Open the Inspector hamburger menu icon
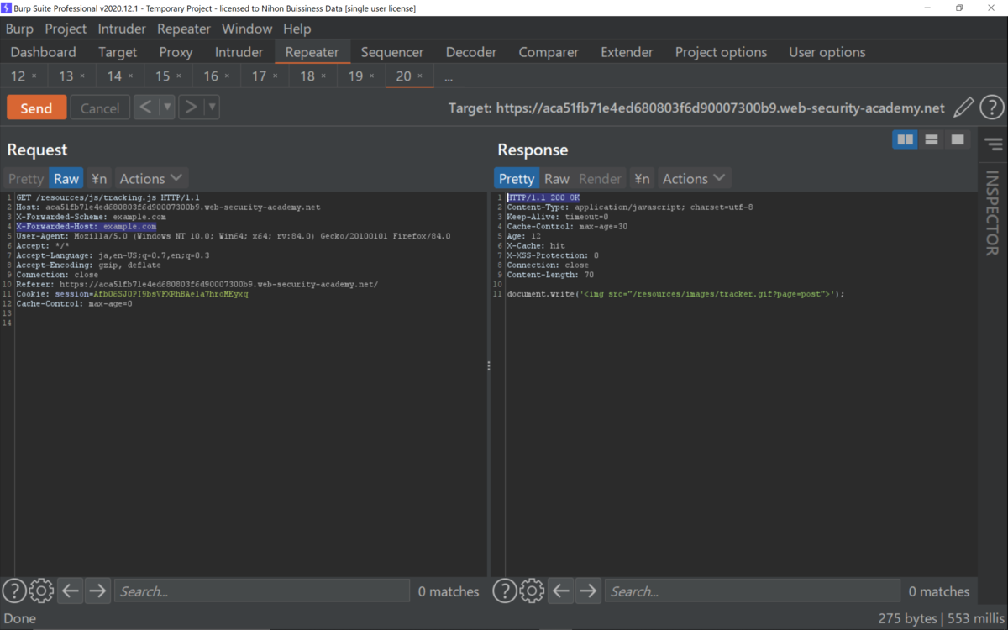The height and width of the screenshot is (630, 1008). tap(995, 144)
